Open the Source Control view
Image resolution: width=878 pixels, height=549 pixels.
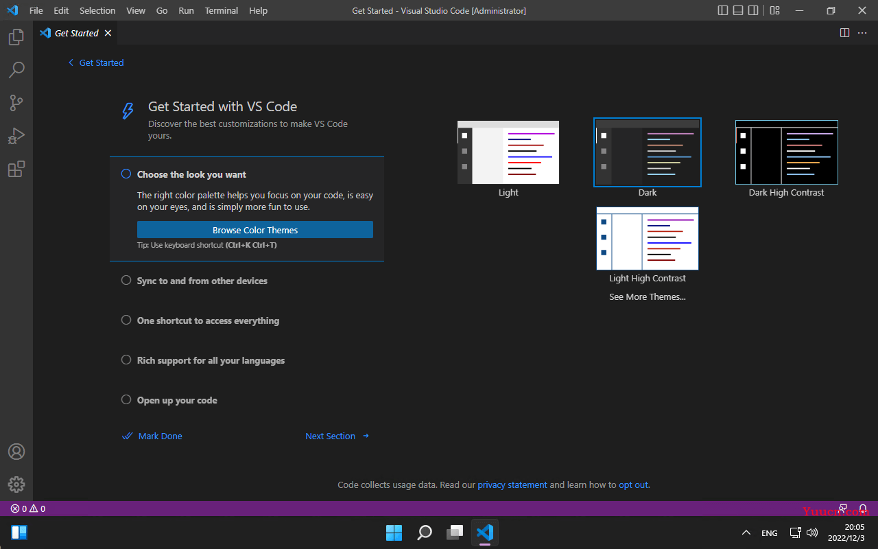click(16, 103)
